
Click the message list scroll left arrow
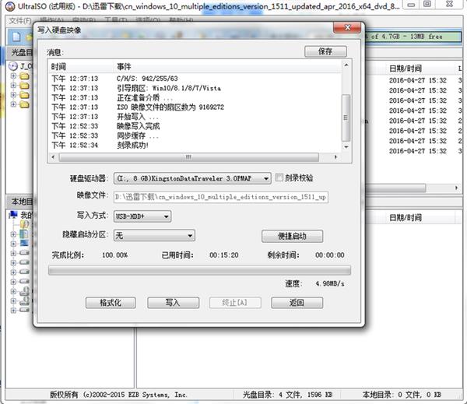click(53, 157)
